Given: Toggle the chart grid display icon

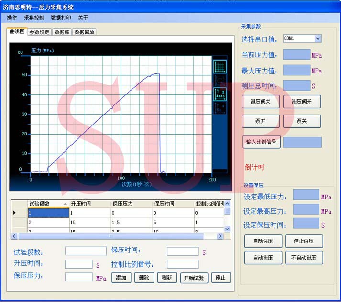Looking at the screenshot, I should point(220,66).
